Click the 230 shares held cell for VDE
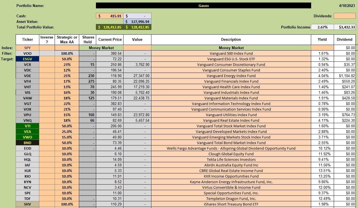 tap(88, 76)
